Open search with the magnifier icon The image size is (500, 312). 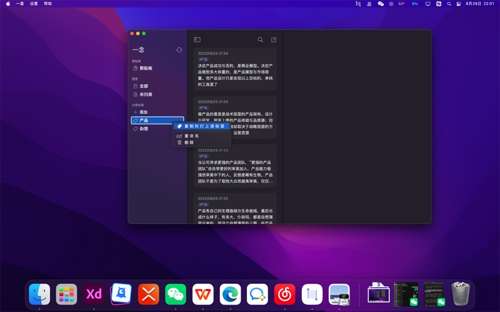[261, 40]
